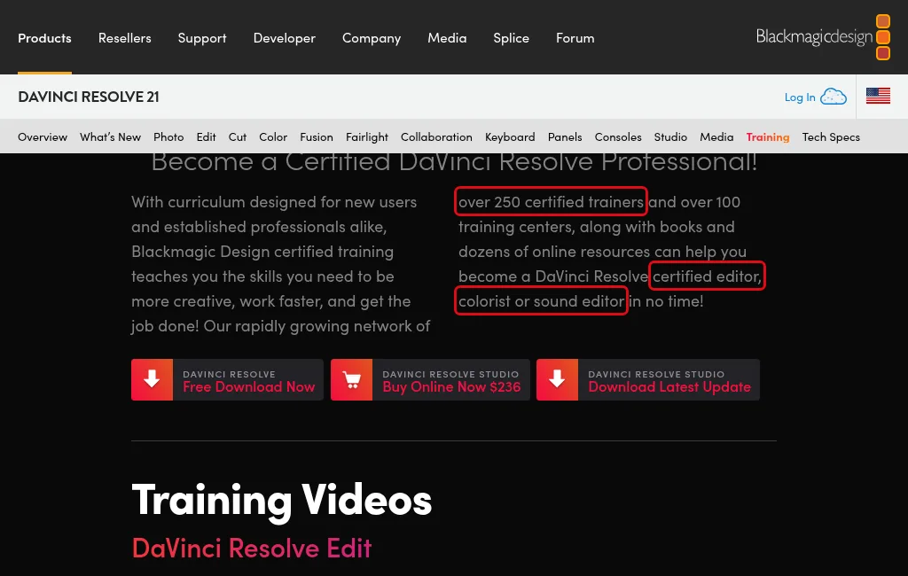Open the Fairlight tab
Image resolution: width=908 pixels, height=576 pixels.
click(x=366, y=137)
